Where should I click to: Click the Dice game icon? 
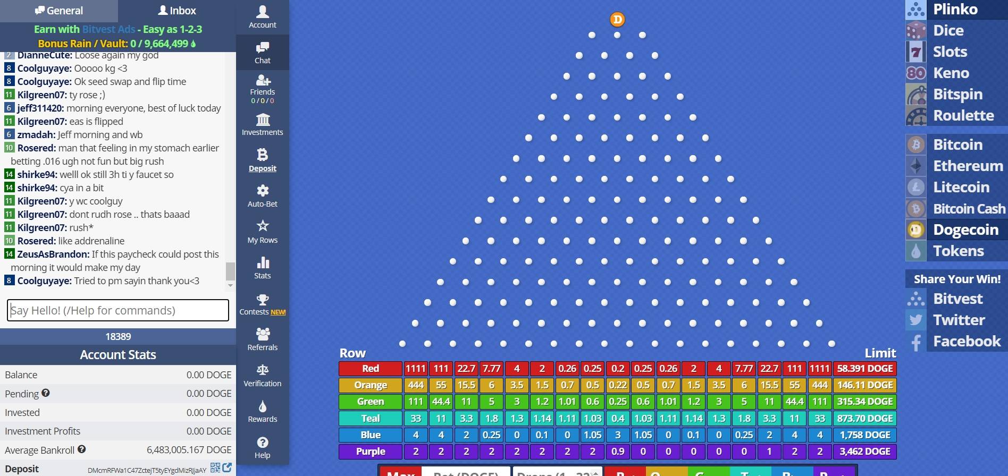point(916,30)
